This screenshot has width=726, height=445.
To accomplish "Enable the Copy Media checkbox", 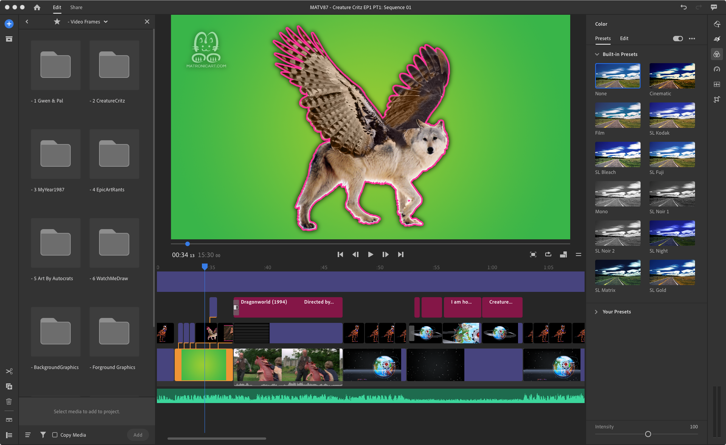I will [55, 435].
